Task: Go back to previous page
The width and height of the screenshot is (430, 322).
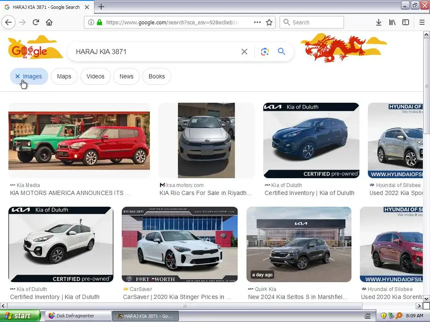Action: [x=8, y=22]
